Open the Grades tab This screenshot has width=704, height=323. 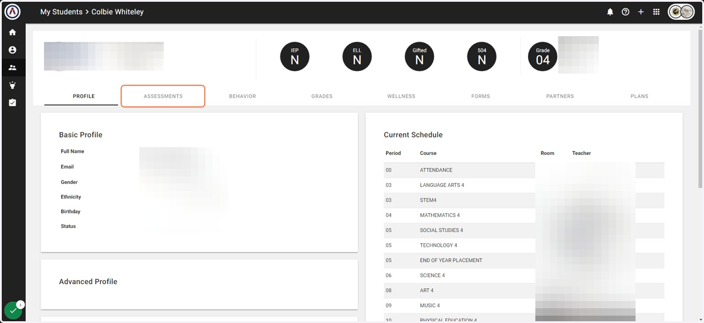point(322,96)
